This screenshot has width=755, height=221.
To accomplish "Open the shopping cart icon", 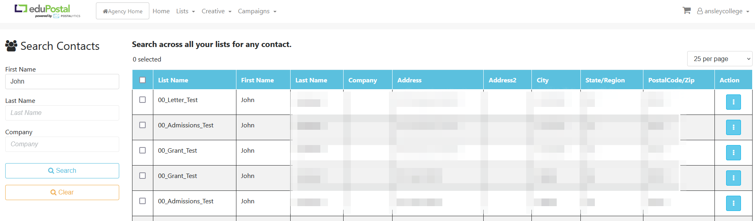I will point(686,11).
